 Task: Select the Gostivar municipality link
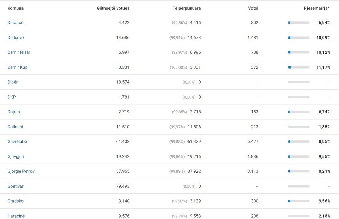pos(16,186)
